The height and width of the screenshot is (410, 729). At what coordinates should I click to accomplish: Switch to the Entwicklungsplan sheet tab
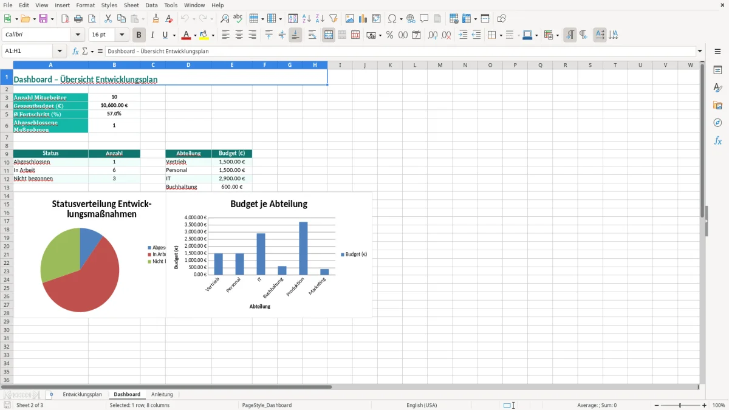(x=83, y=394)
